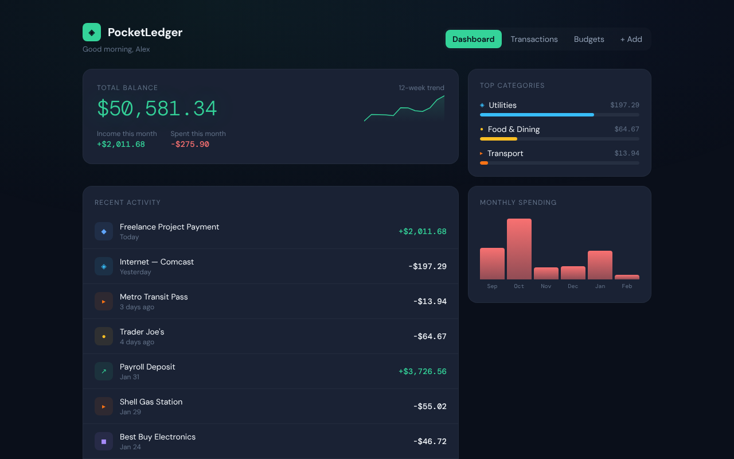Select the yellow Food & Dining color marker

click(x=481, y=129)
